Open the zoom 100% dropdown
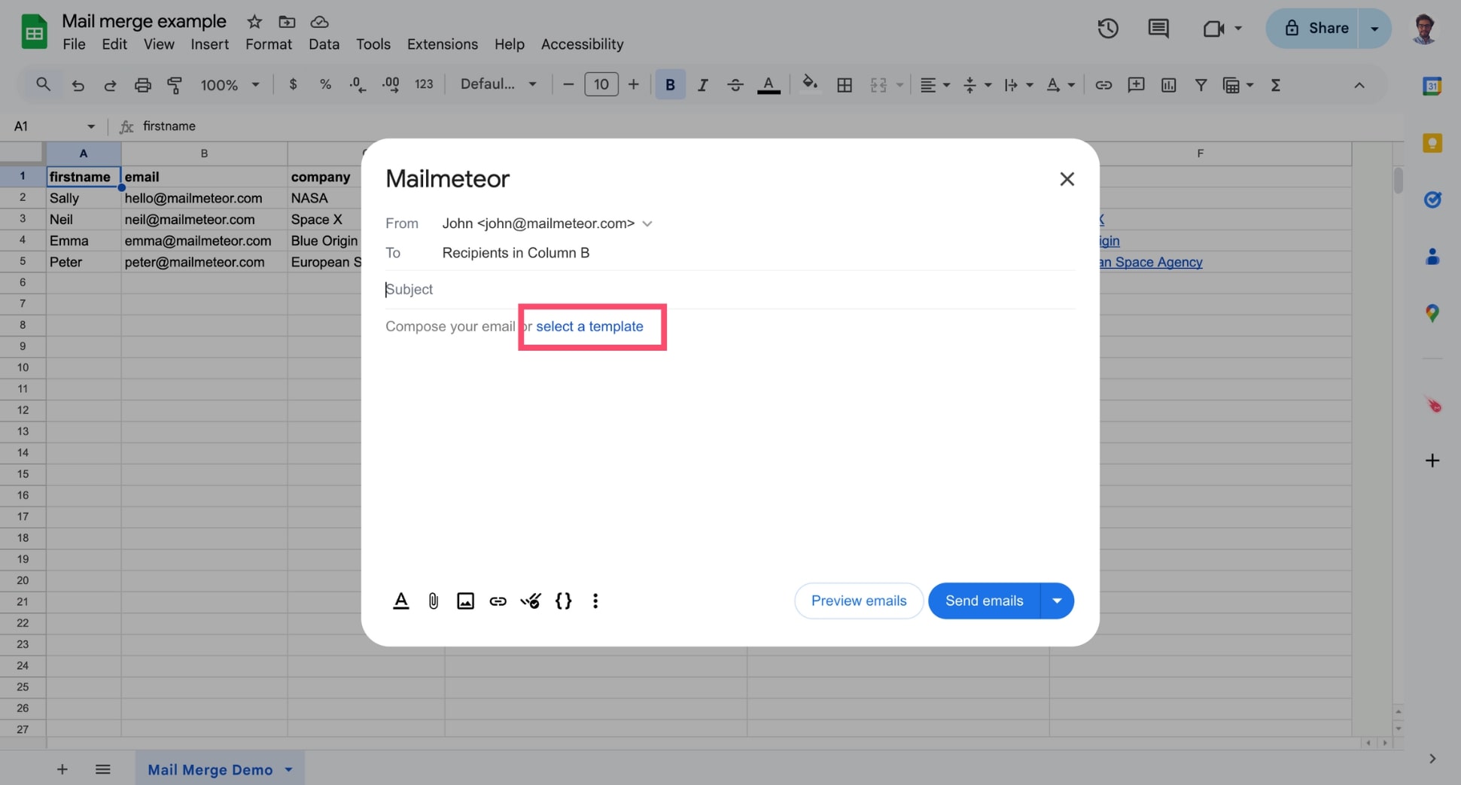This screenshot has width=1461, height=785. [230, 85]
